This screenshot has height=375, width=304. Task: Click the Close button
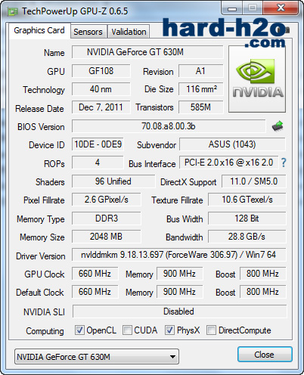tap(265, 355)
